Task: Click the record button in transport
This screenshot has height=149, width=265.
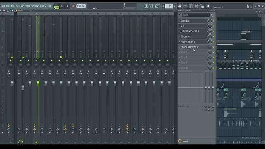Action: (73, 6)
